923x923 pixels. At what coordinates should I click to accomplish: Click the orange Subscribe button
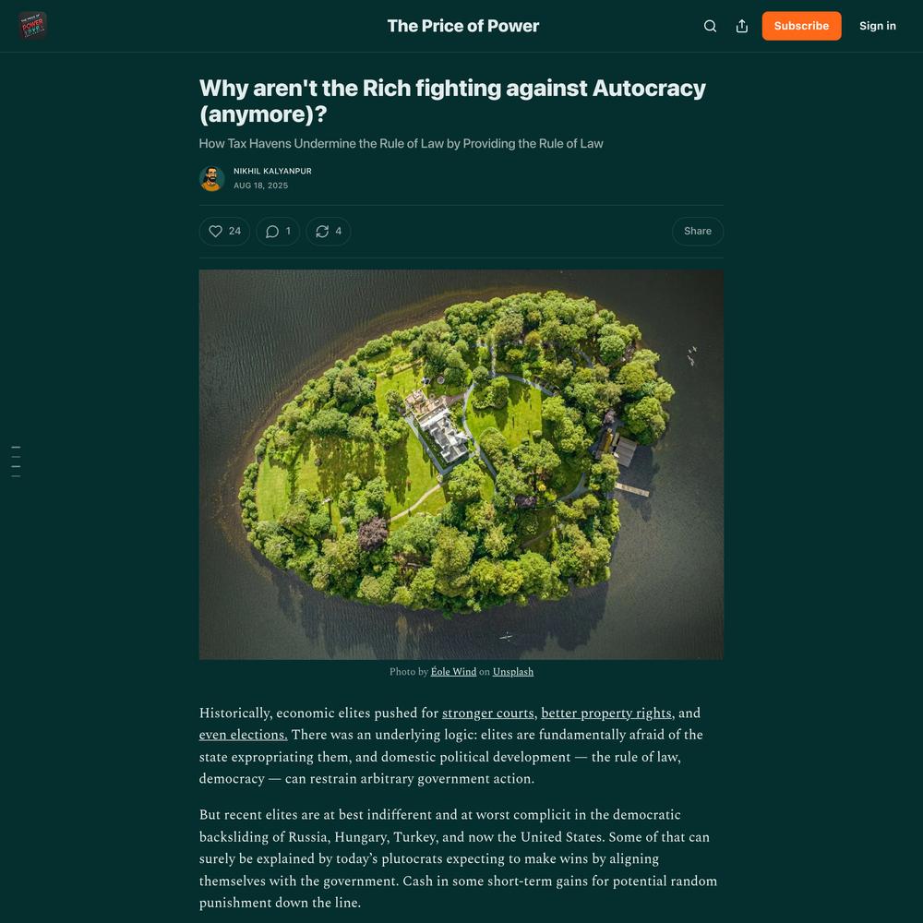tap(801, 26)
